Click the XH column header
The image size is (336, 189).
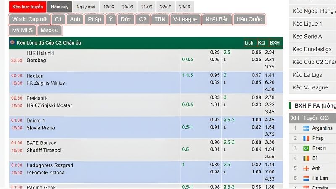(x=295, y=118)
